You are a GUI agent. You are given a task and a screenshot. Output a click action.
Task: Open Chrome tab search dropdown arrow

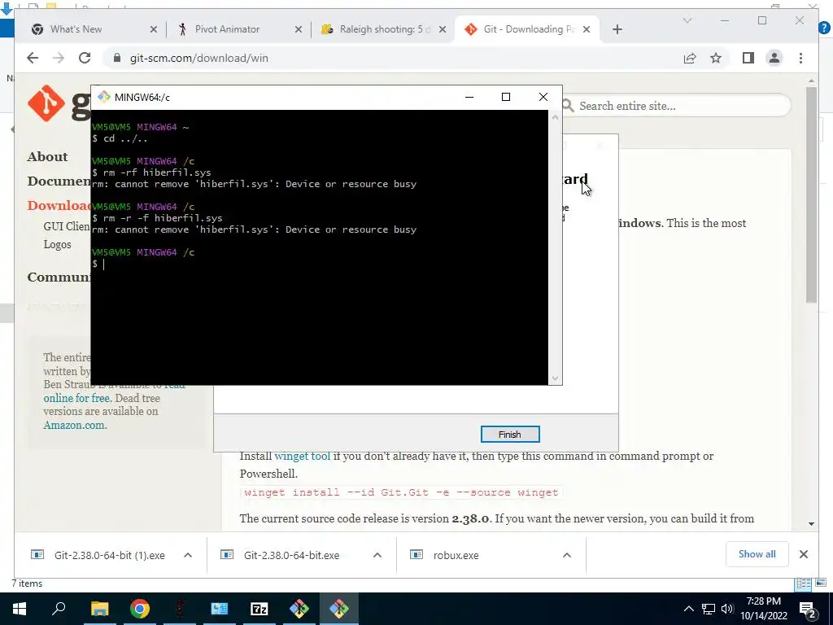pyautogui.click(x=687, y=20)
